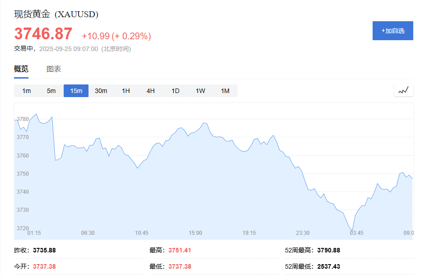The image size is (425, 275).
Task: Select the 1m timeframe
Action: [27, 91]
